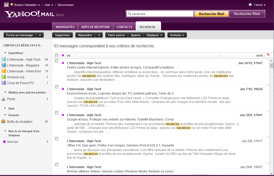Open the Actions dropdown
The image size is (274, 176).
point(177,35)
